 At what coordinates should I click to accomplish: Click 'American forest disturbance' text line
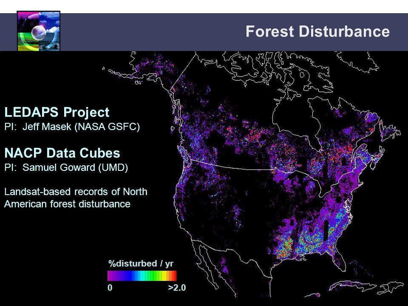pyautogui.click(x=68, y=204)
